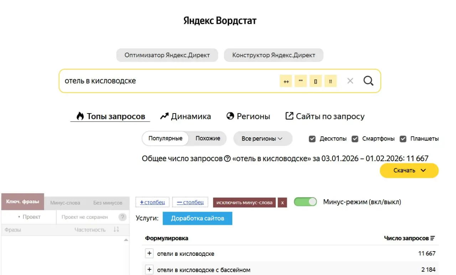Uncheck the Смартфоны checkbox
The height and width of the screenshot is (275, 456).
(x=355, y=139)
